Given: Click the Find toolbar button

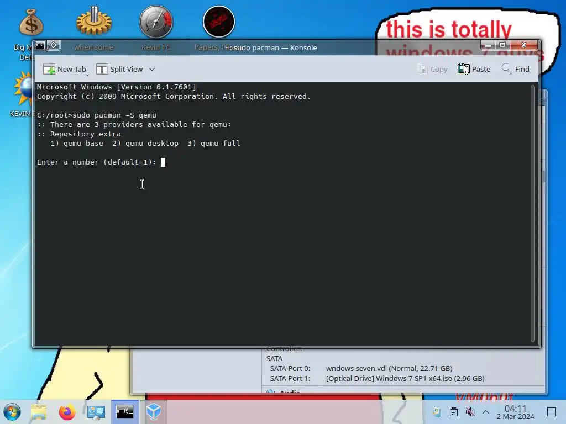Looking at the screenshot, I should click(x=515, y=69).
